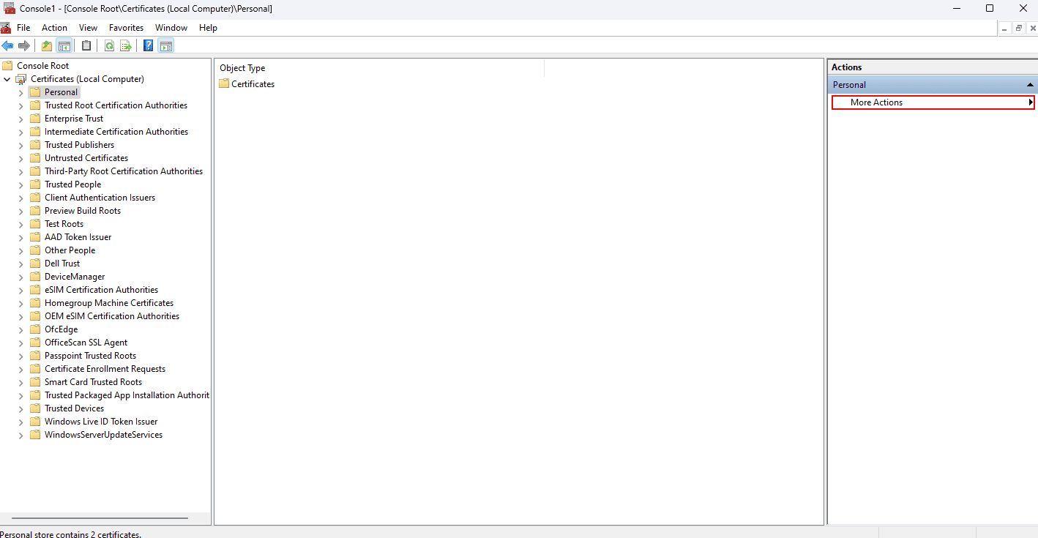This screenshot has height=538, width=1038.
Task: Collapse the Personal section in the Actions pane
Action: point(1030,85)
